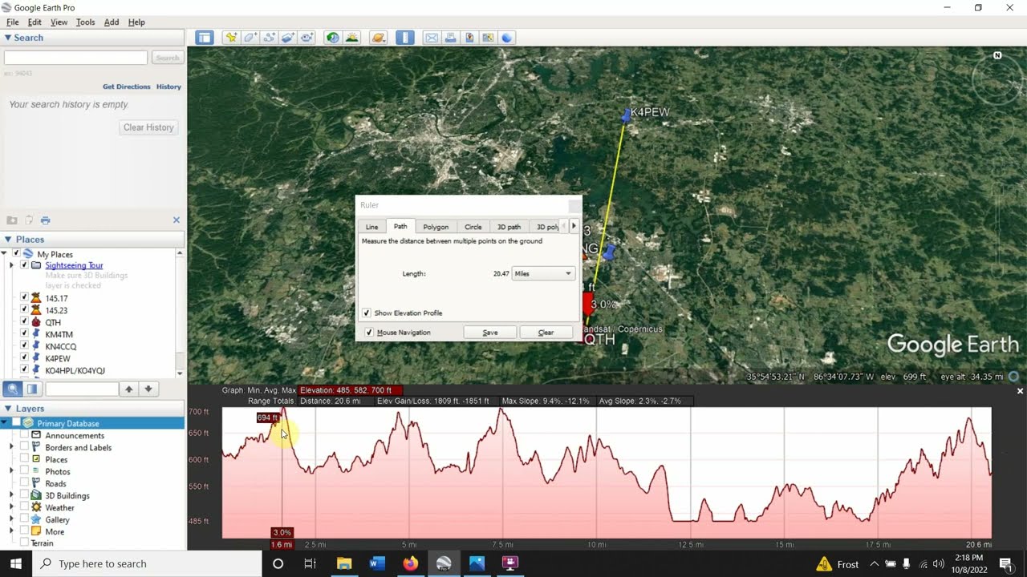The width and height of the screenshot is (1027, 577).
Task: Show historical imagery clock icon
Action: pos(332,38)
